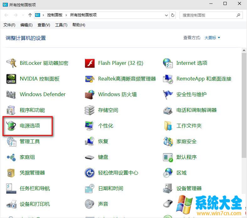Click the vertical scrollbar thumb
The height and width of the screenshot is (218, 247).
[x=244, y=106]
